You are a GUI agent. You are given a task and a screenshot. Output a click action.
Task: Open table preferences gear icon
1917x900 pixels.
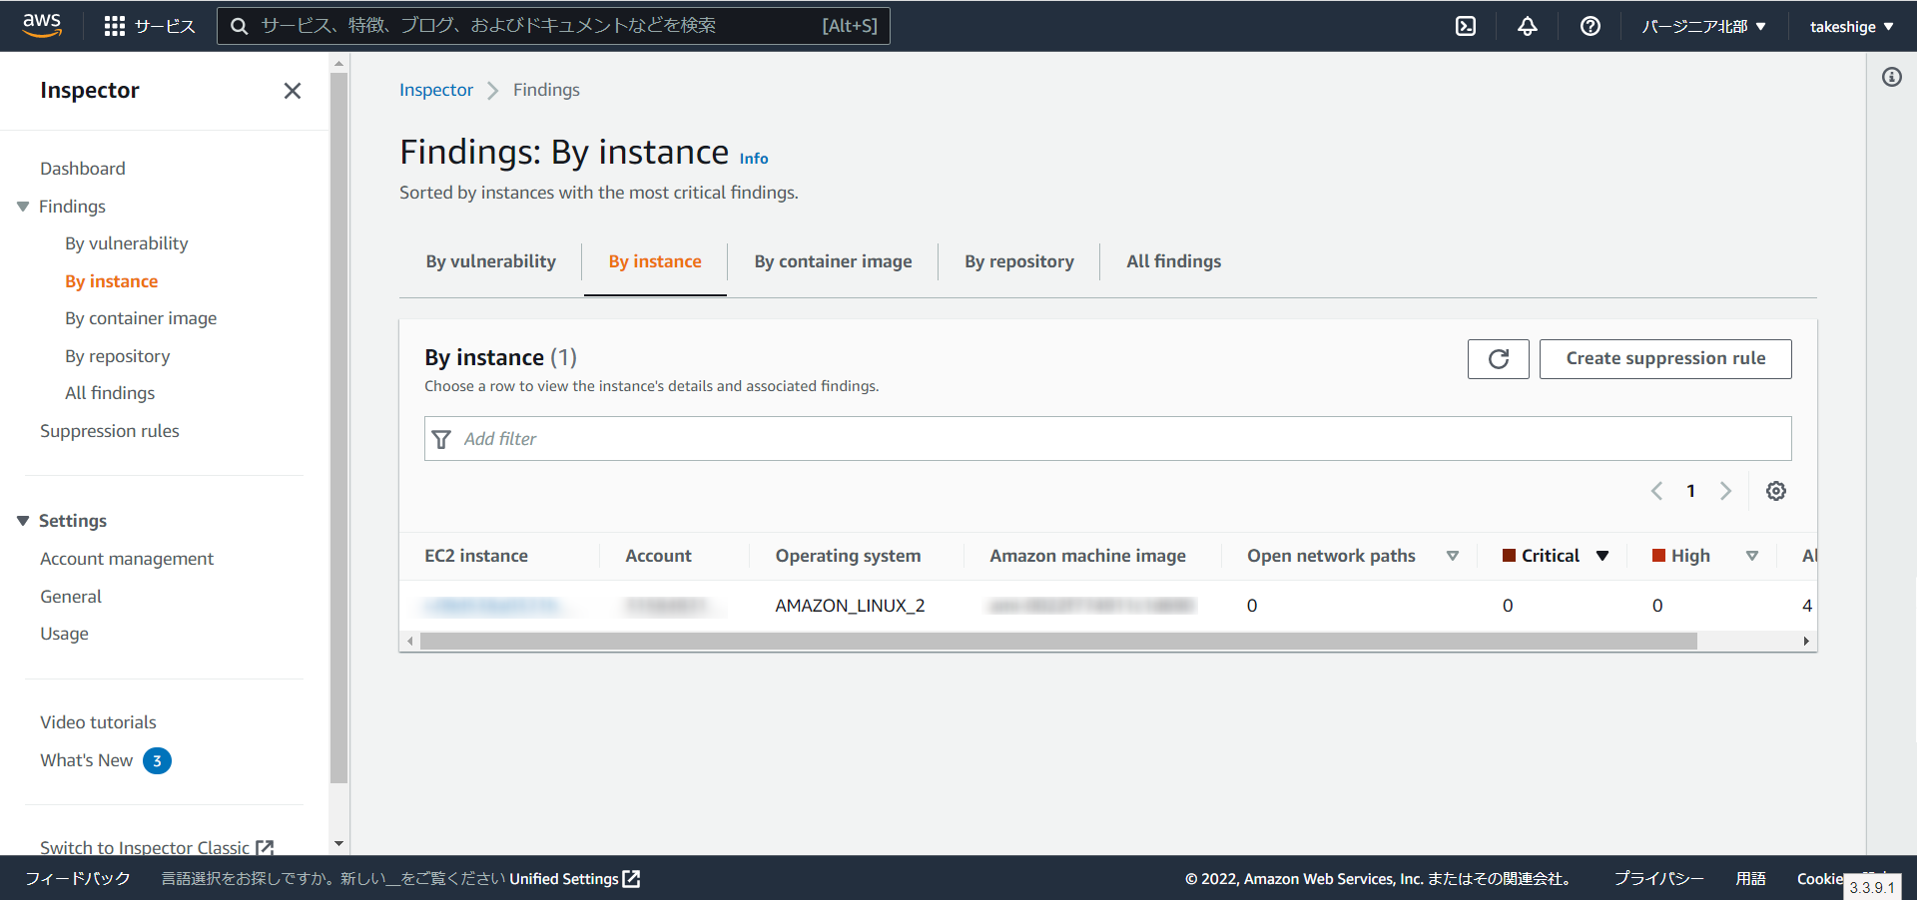tap(1776, 491)
